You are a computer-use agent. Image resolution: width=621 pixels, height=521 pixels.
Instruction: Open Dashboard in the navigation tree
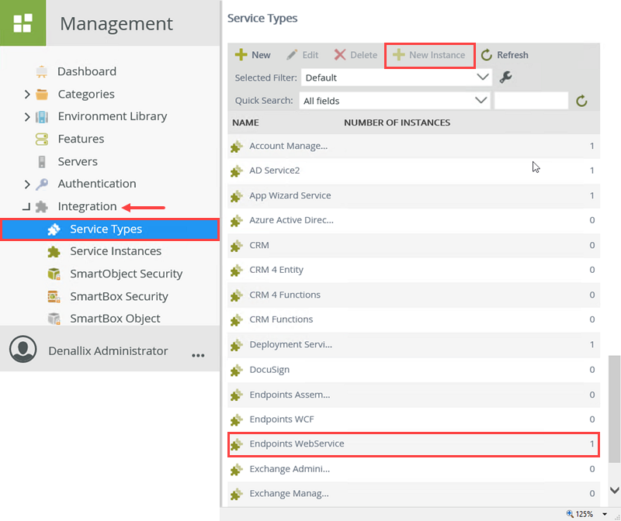tap(87, 71)
